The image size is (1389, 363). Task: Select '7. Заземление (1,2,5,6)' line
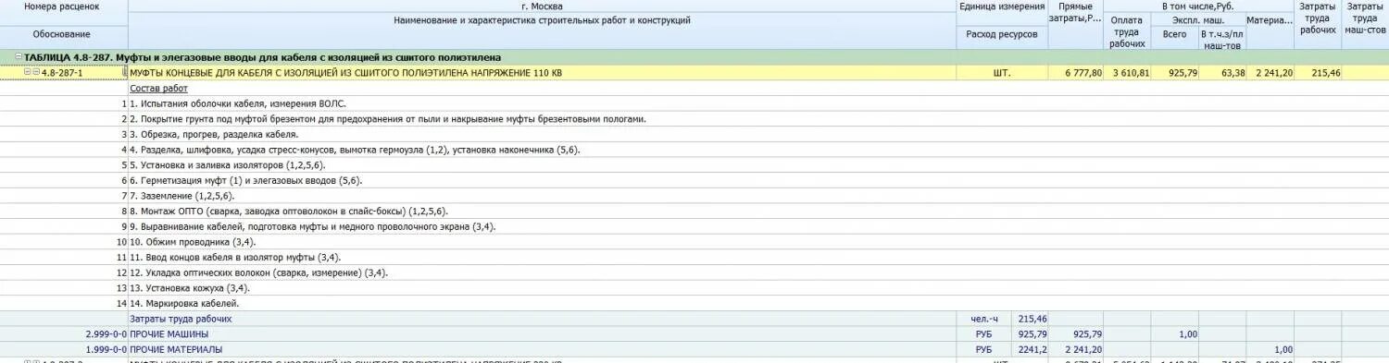[x=182, y=196]
